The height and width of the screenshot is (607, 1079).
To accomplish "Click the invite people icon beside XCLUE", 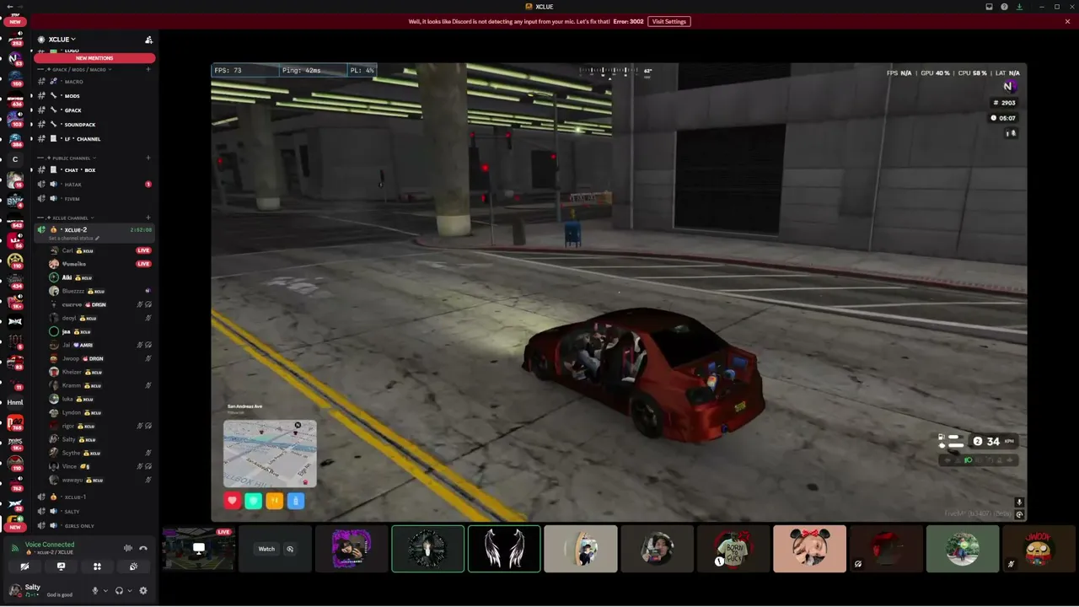I will (x=148, y=40).
